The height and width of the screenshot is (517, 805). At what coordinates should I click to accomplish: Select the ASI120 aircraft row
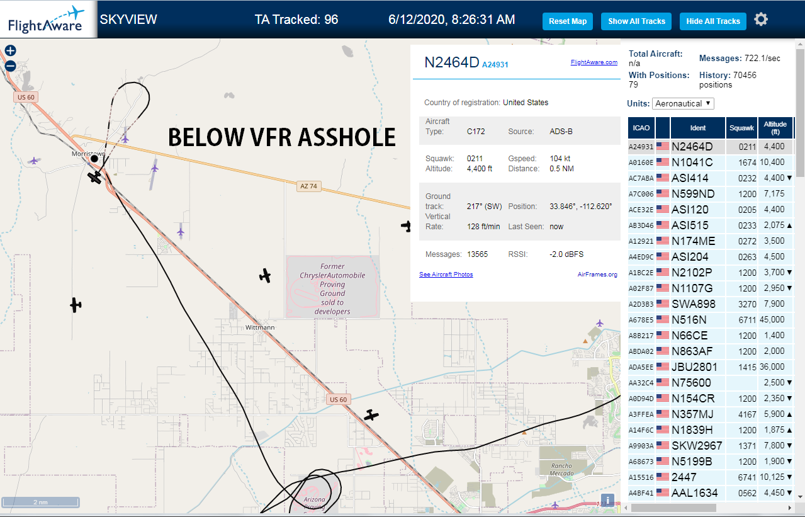(x=711, y=210)
